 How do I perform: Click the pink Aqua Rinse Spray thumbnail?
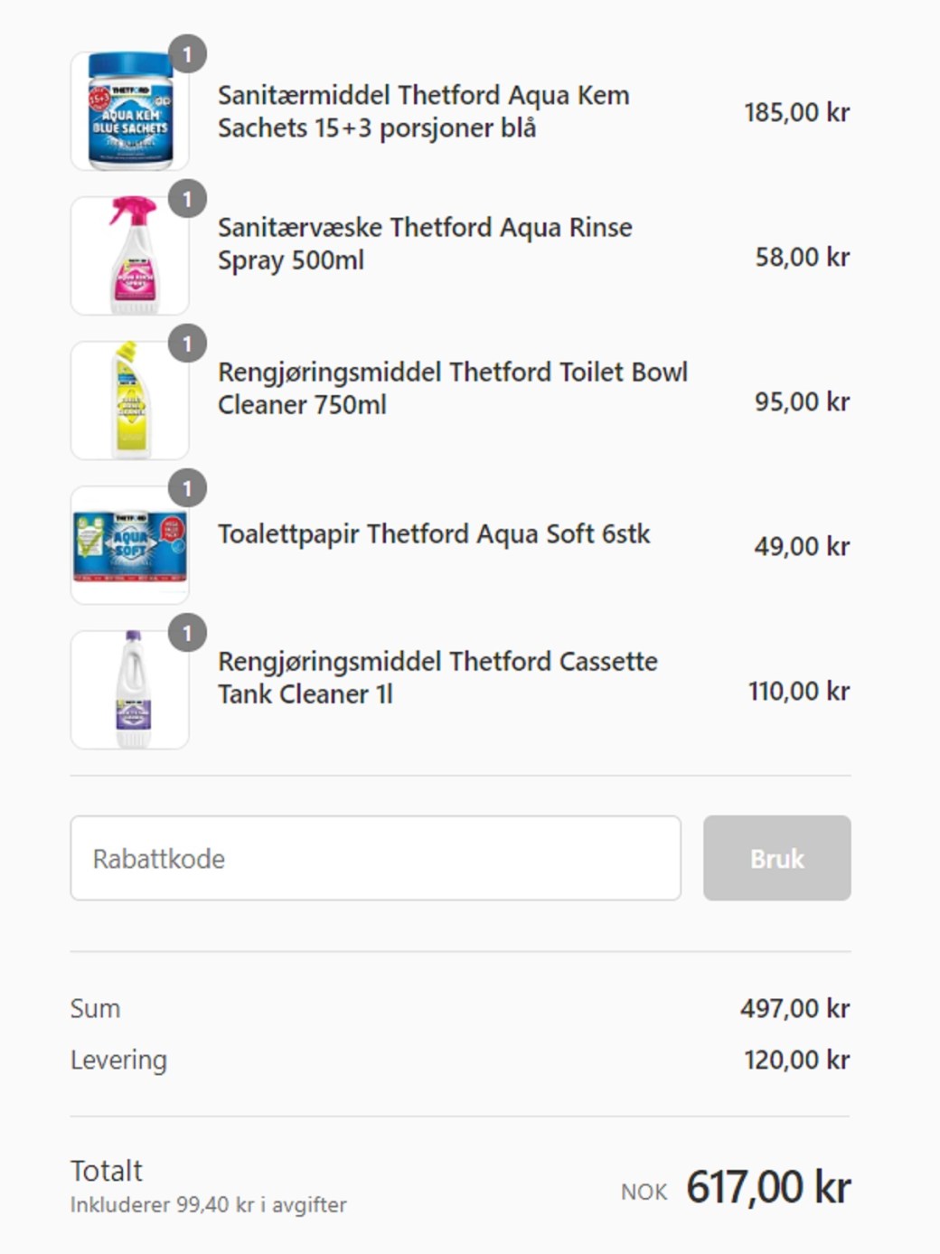tap(129, 257)
